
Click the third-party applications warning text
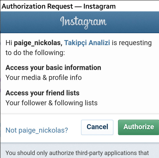click(x=77, y=153)
